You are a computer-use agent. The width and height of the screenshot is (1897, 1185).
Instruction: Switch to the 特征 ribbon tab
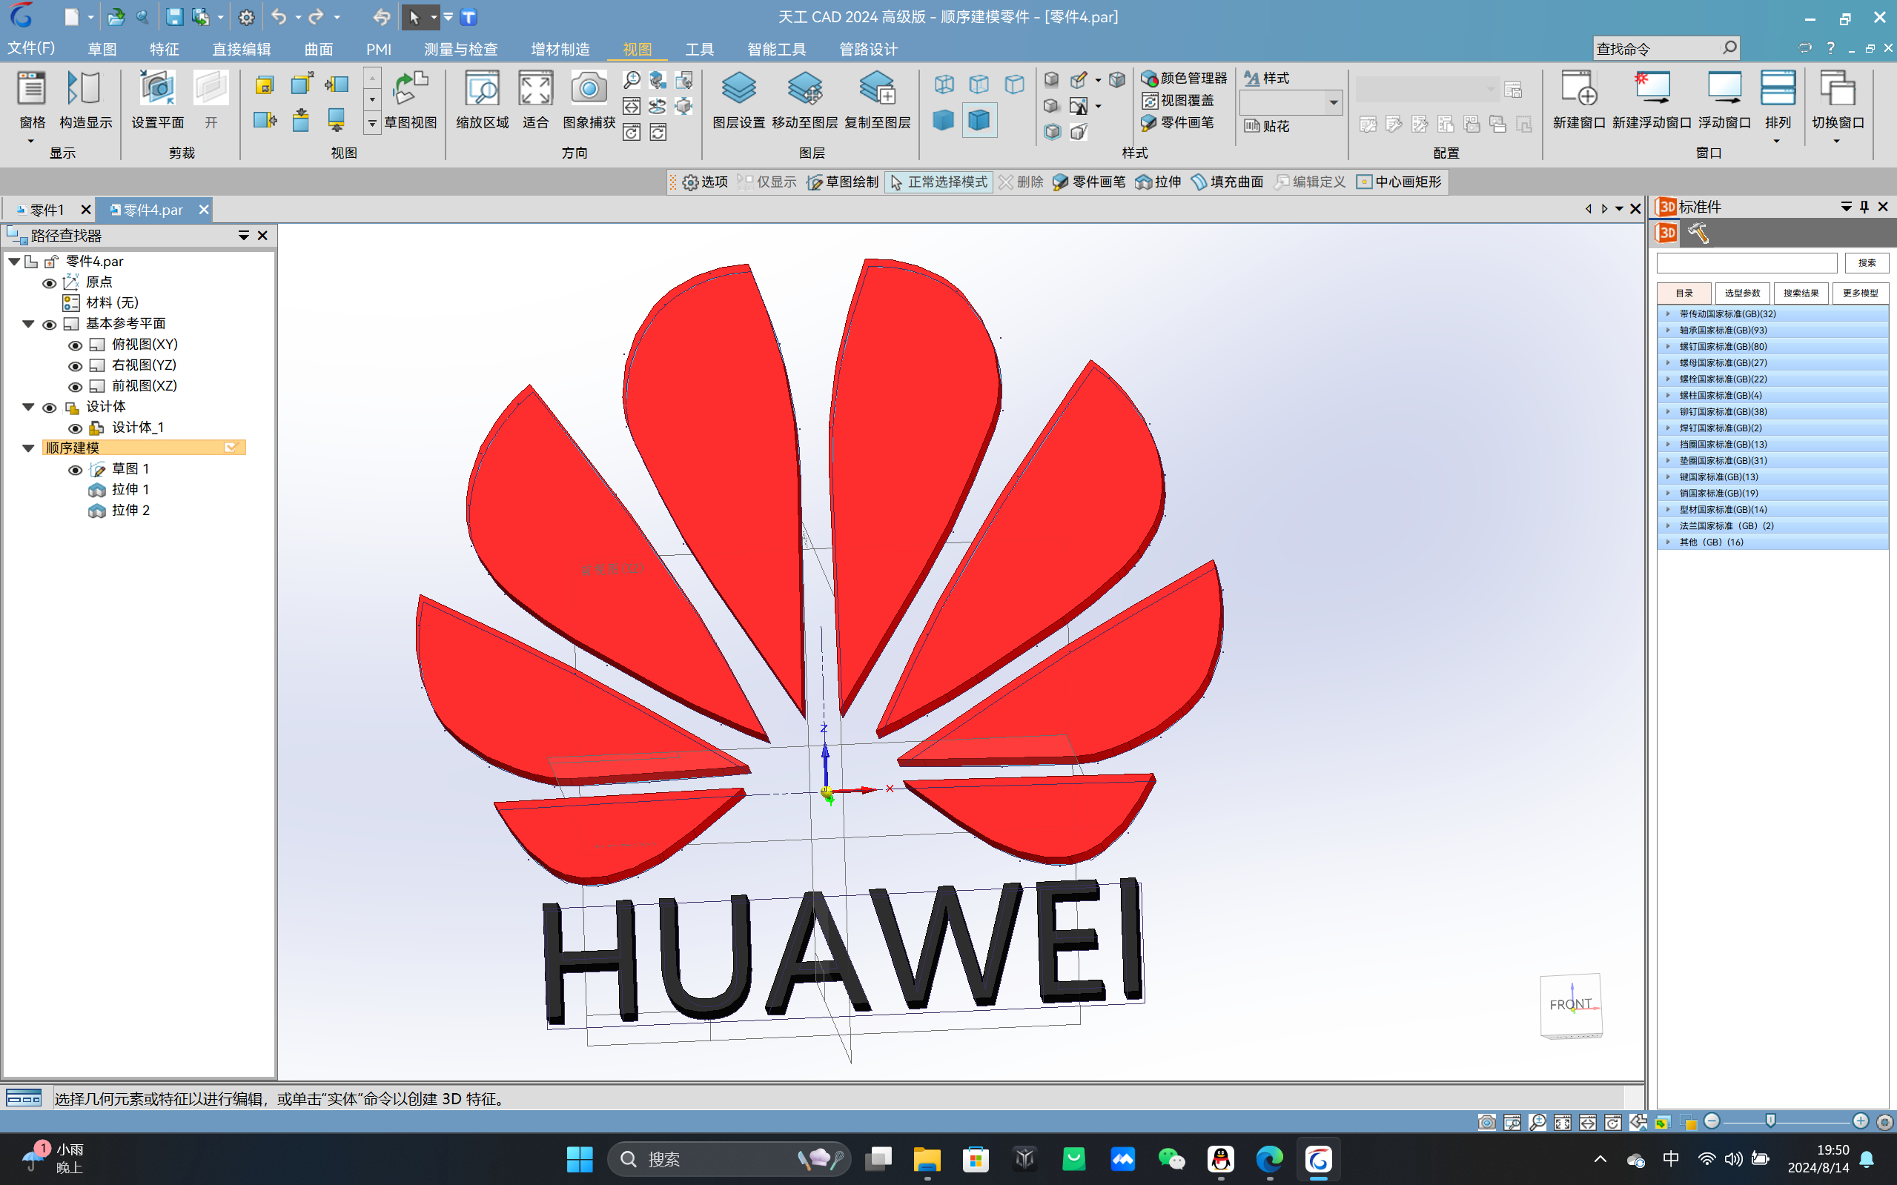pos(164,50)
